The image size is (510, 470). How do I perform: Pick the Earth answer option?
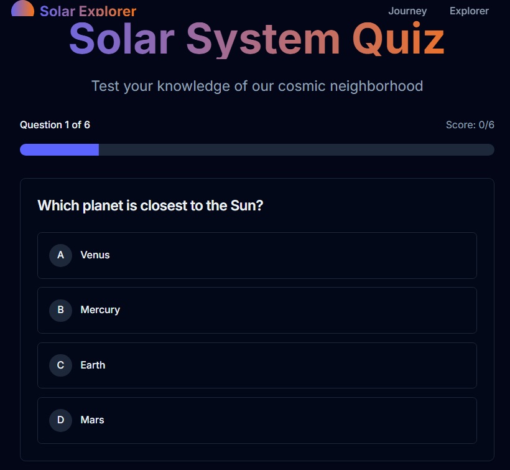pyautogui.click(x=257, y=365)
